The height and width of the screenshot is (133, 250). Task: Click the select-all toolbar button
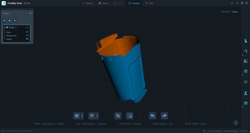coord(118,116)
